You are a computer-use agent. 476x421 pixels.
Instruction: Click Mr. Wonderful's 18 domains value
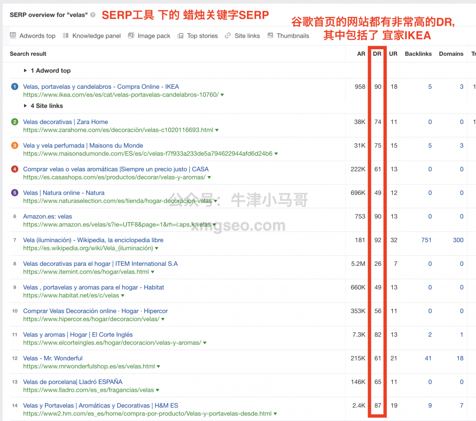point(460,358)
